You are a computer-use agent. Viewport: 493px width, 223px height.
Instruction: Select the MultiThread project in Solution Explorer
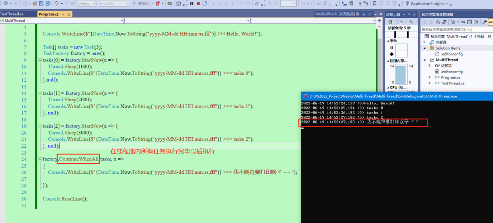447,60
